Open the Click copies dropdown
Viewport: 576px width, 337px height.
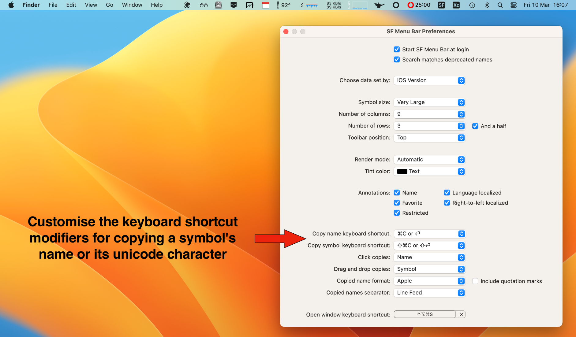click(x=429, y=257)
